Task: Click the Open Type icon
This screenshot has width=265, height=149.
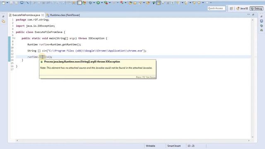Action: (x=135, y=3)
